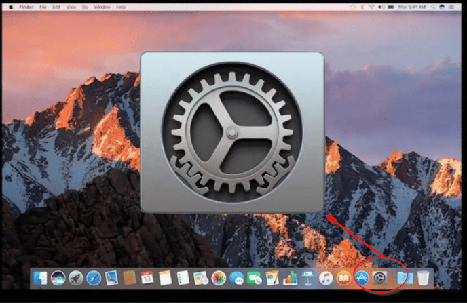Open Notes app in dock
This screenshot has height=303, width=467.
click(x=165, y=279)
